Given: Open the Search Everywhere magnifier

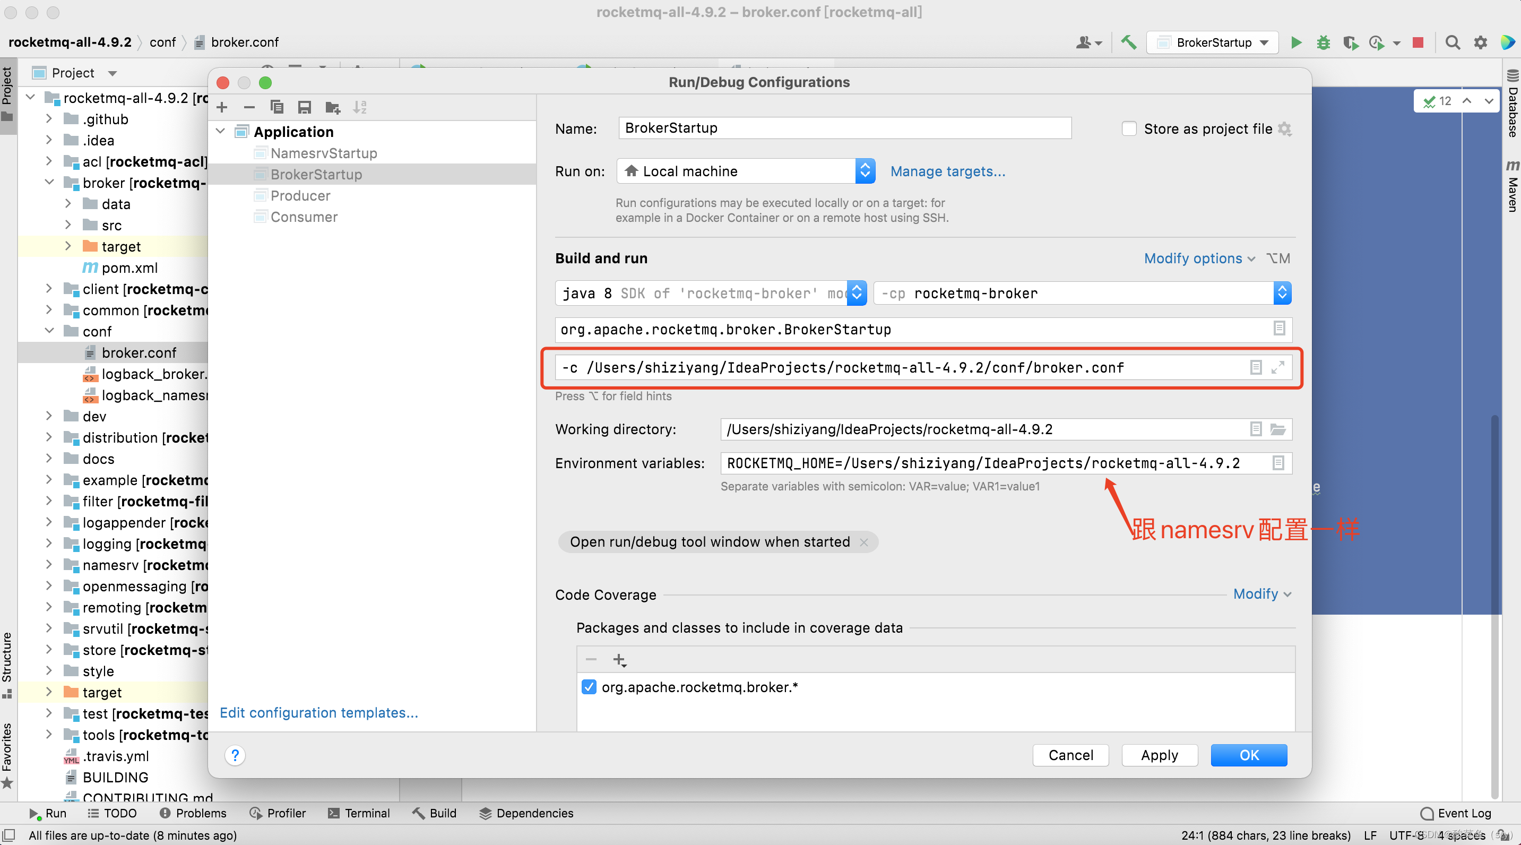Looking at the screenshot, I should point(1453,42).
